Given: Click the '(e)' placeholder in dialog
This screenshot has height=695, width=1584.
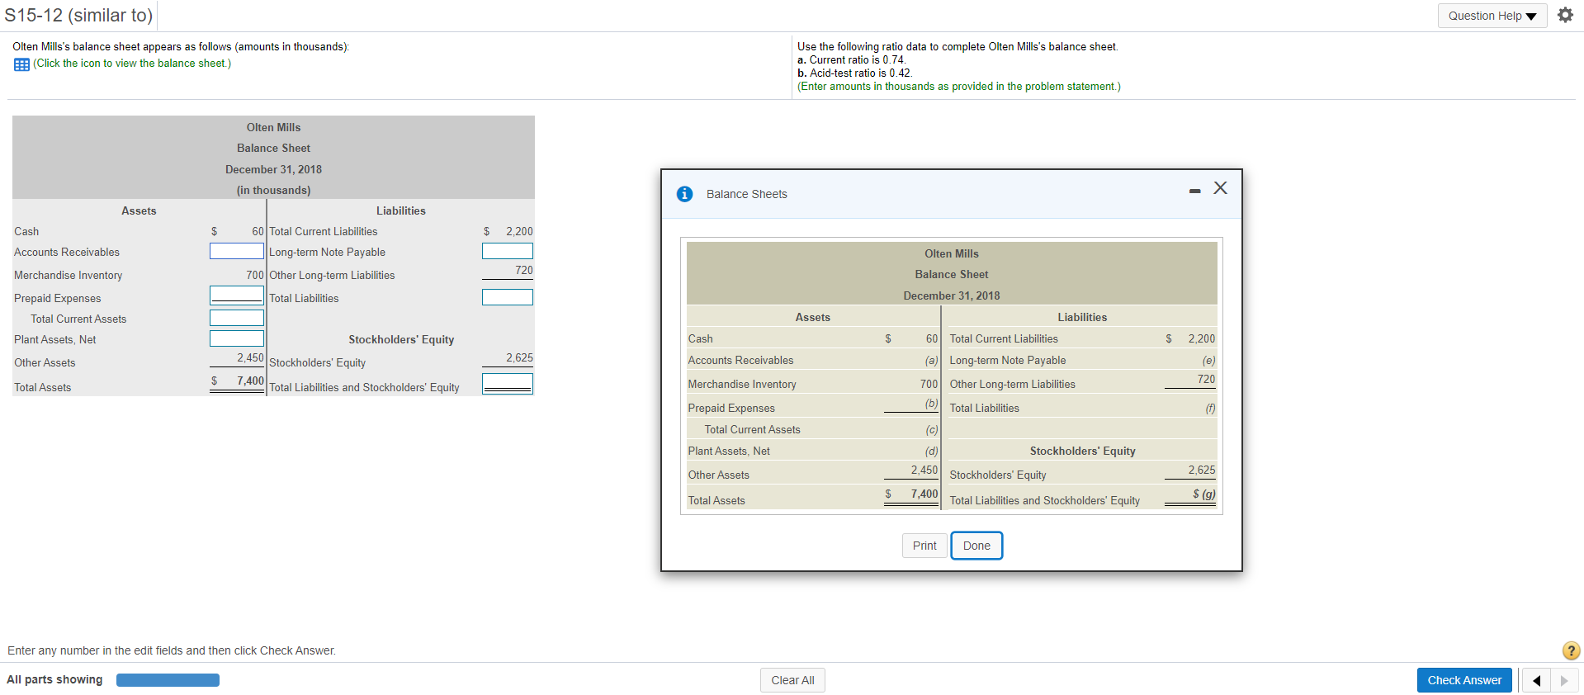Looking at the screenshot, I should 1208,361.
